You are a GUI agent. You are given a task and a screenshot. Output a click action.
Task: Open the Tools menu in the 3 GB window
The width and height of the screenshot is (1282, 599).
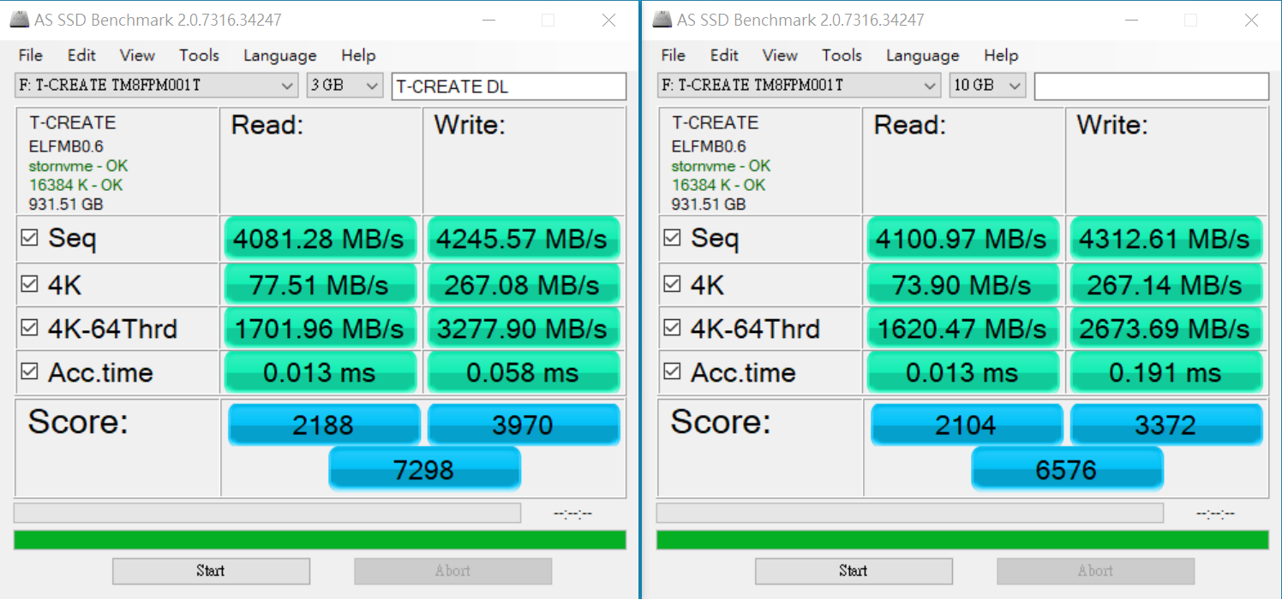tap(199, 56)
